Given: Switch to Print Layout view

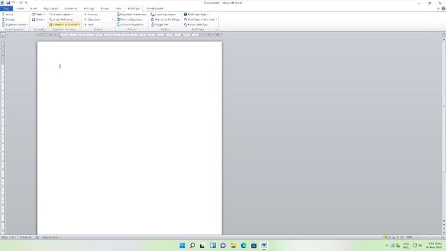Looking at the screenshot, I should coord(385,237).
